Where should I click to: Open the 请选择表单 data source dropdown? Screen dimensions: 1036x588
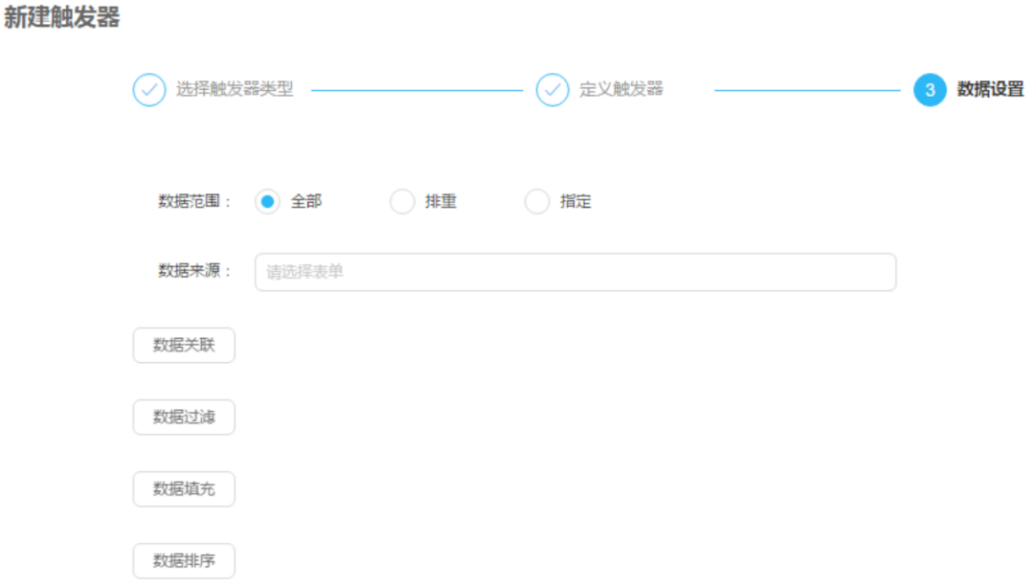pos(574,272)
